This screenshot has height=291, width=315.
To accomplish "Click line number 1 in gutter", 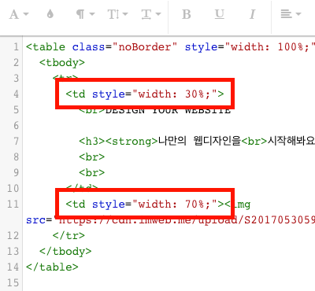I will coord(16,47).
